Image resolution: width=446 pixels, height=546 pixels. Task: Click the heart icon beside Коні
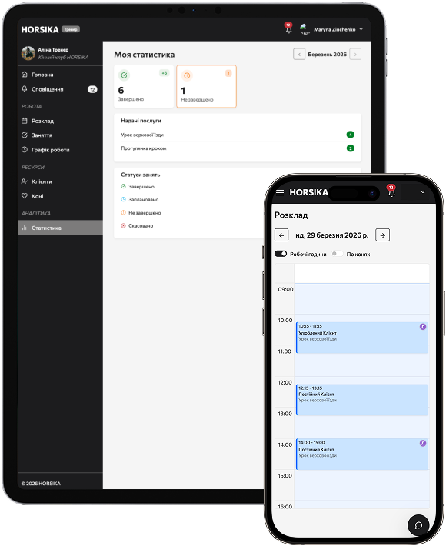coord(25,195)
